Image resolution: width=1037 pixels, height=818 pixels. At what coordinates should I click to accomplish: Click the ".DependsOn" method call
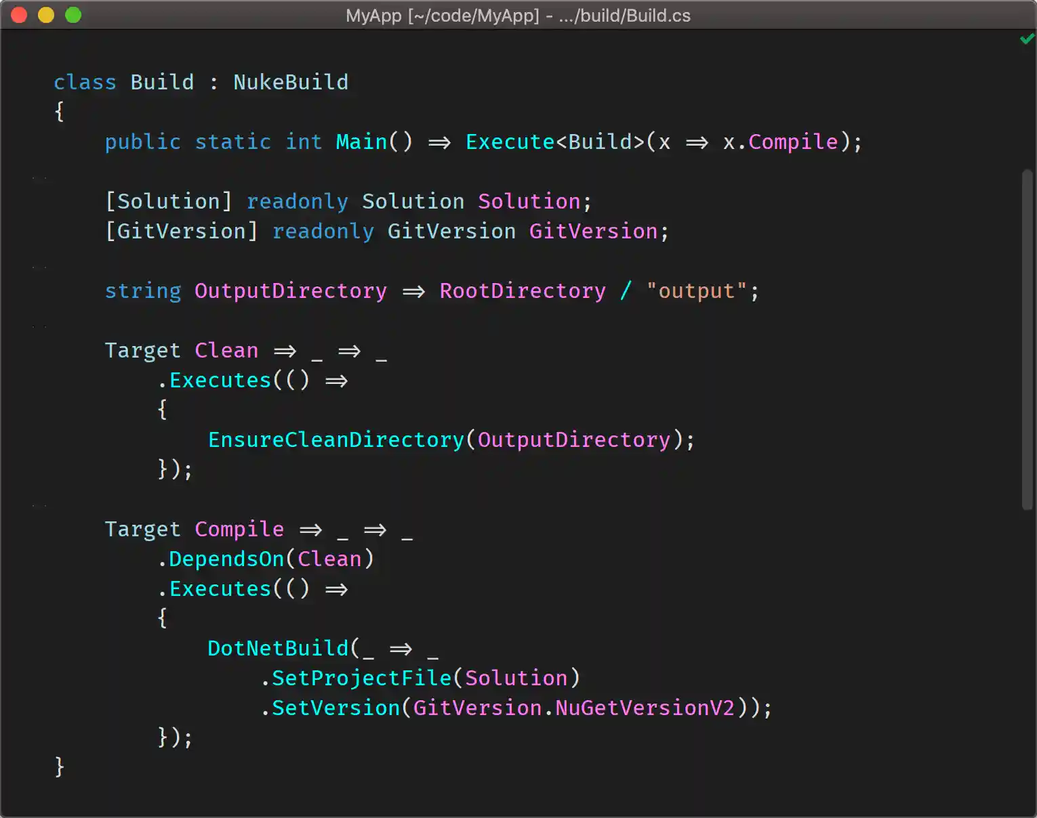point(220,559)
